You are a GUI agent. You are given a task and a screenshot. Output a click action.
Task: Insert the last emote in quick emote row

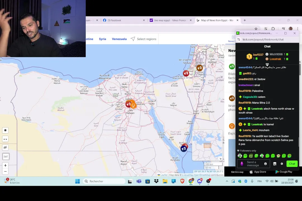(289, 155)
